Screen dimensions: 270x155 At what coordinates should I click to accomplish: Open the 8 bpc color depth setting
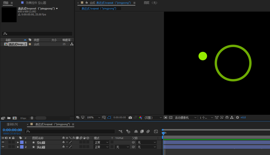tap(23, 118)
